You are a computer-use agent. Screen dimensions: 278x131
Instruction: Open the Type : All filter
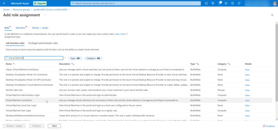pos(75,58)
